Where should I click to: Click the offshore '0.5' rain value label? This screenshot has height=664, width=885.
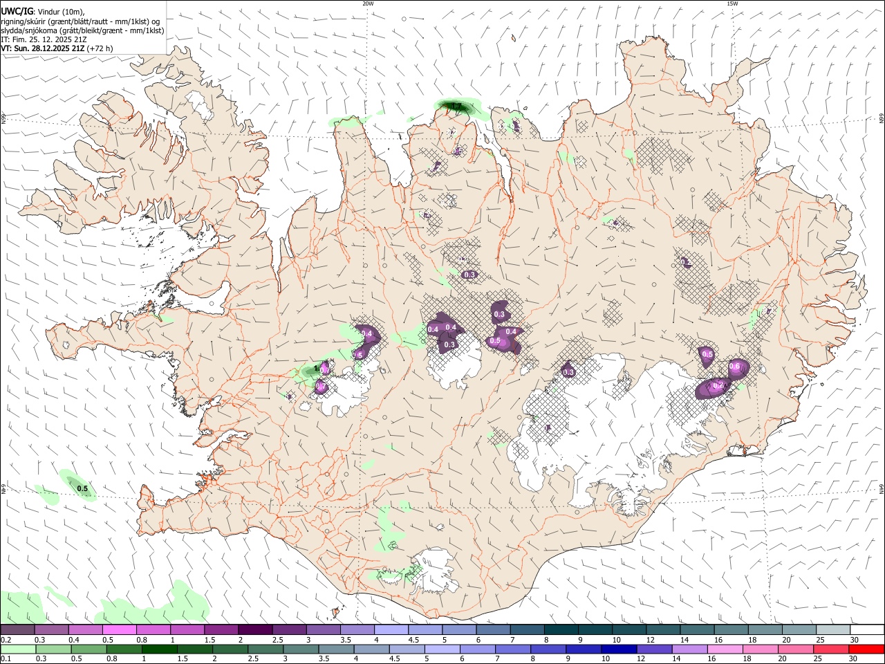point(82,489)
